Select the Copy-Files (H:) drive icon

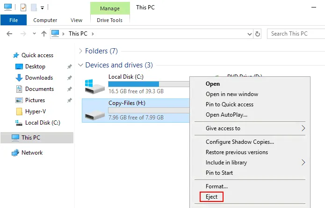pyautogui.click(x=95, y=111)
